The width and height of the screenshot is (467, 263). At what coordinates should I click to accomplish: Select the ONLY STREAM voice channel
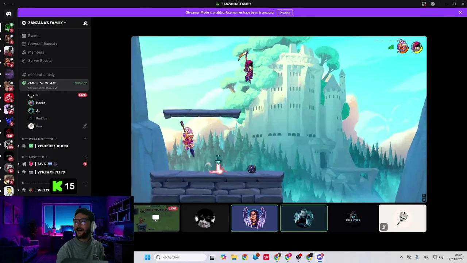click(54, 85)
